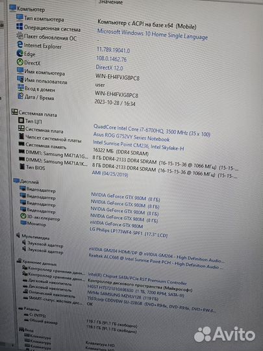This screenshot has width=263, height=351.
Task: Click the RAM module icon beside DIMM1
Action: (22, 151)
